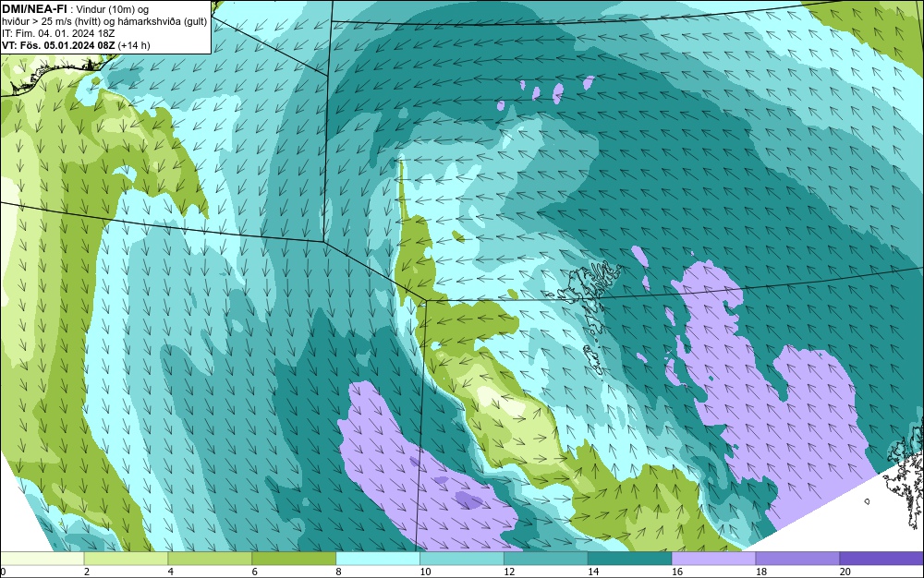Screen dimensions: 924x578
Task: Click the pale cyan 8–10 m/s legend swatch
Action: point(378,559)
